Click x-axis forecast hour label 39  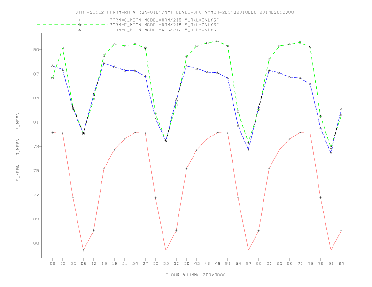[186, 264]
